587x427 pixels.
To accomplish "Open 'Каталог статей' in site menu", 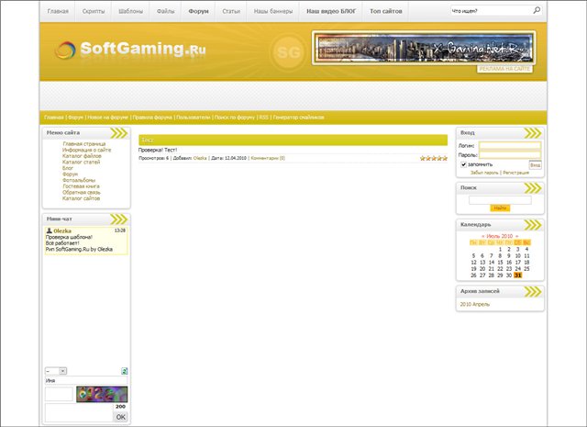I will pyautogui.click(x=82, y=162).
